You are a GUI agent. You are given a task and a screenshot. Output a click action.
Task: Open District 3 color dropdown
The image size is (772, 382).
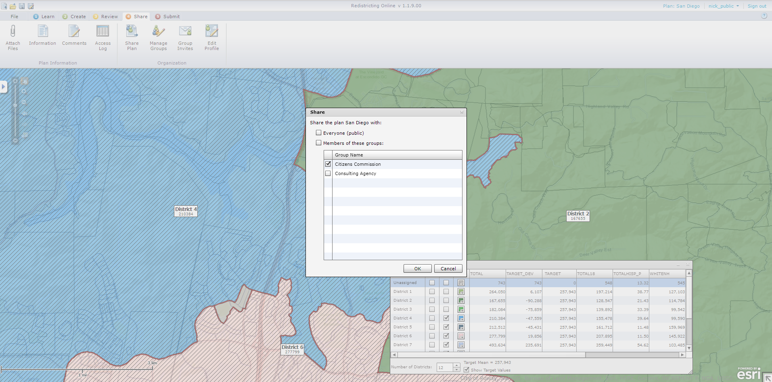(x=461, y=309)
